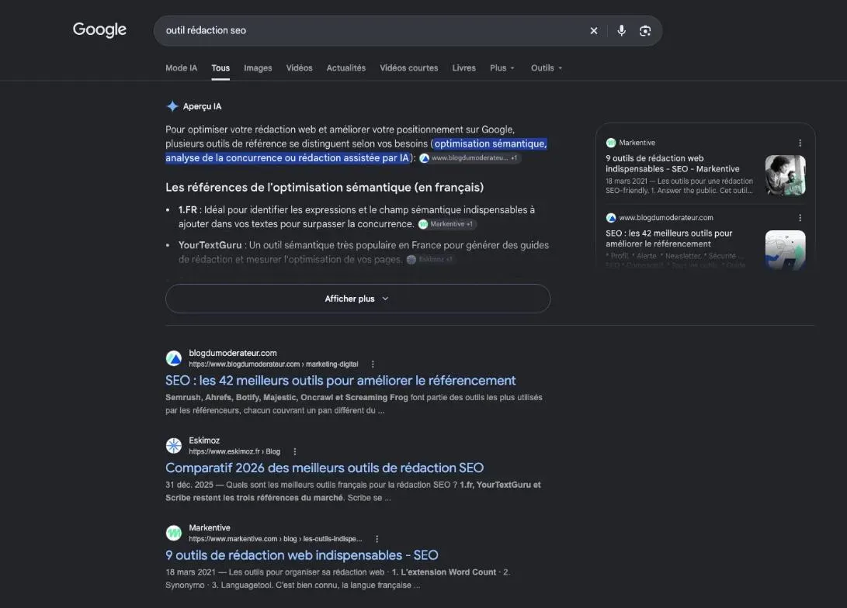Open three-dot menu on blogdumoderateur source card
The image size is (847, 608).
(800, 218)
